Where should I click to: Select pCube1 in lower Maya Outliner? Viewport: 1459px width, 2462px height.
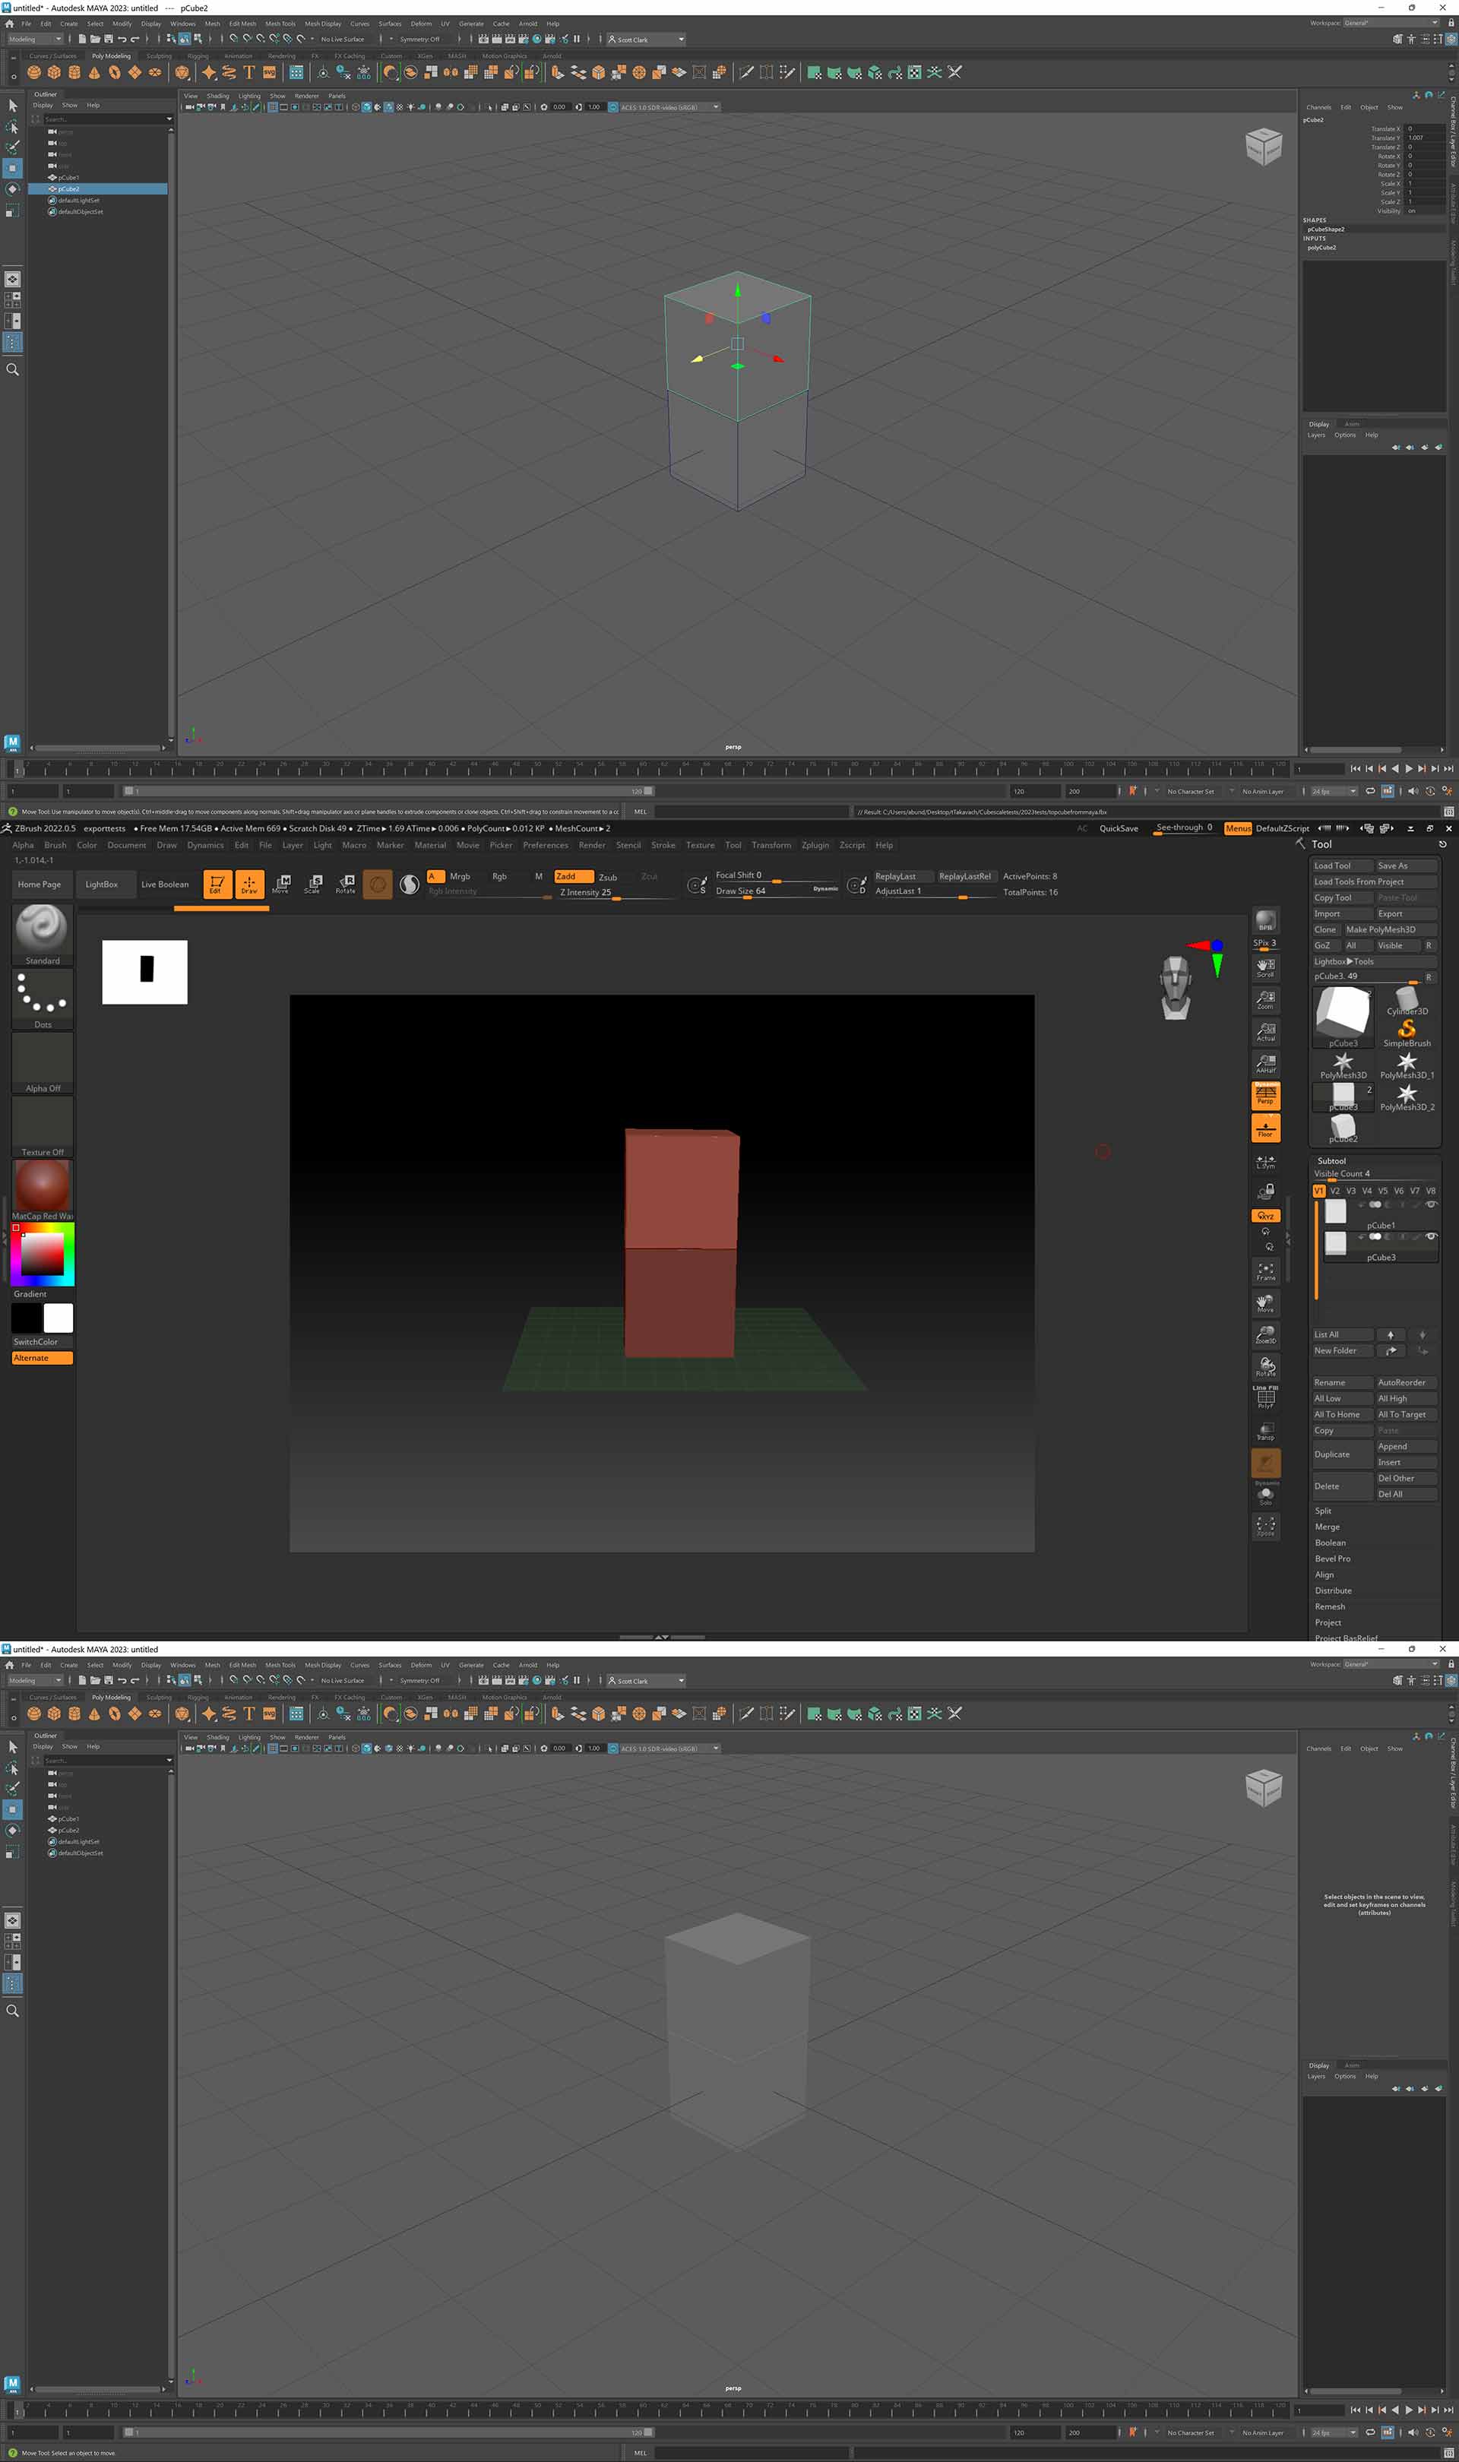68,1819
